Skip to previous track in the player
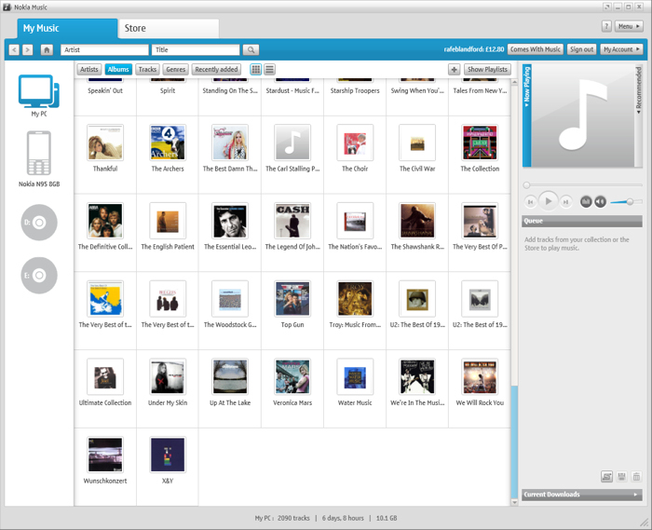This screenshot has height=530, width=652. (x=530, y=202)
